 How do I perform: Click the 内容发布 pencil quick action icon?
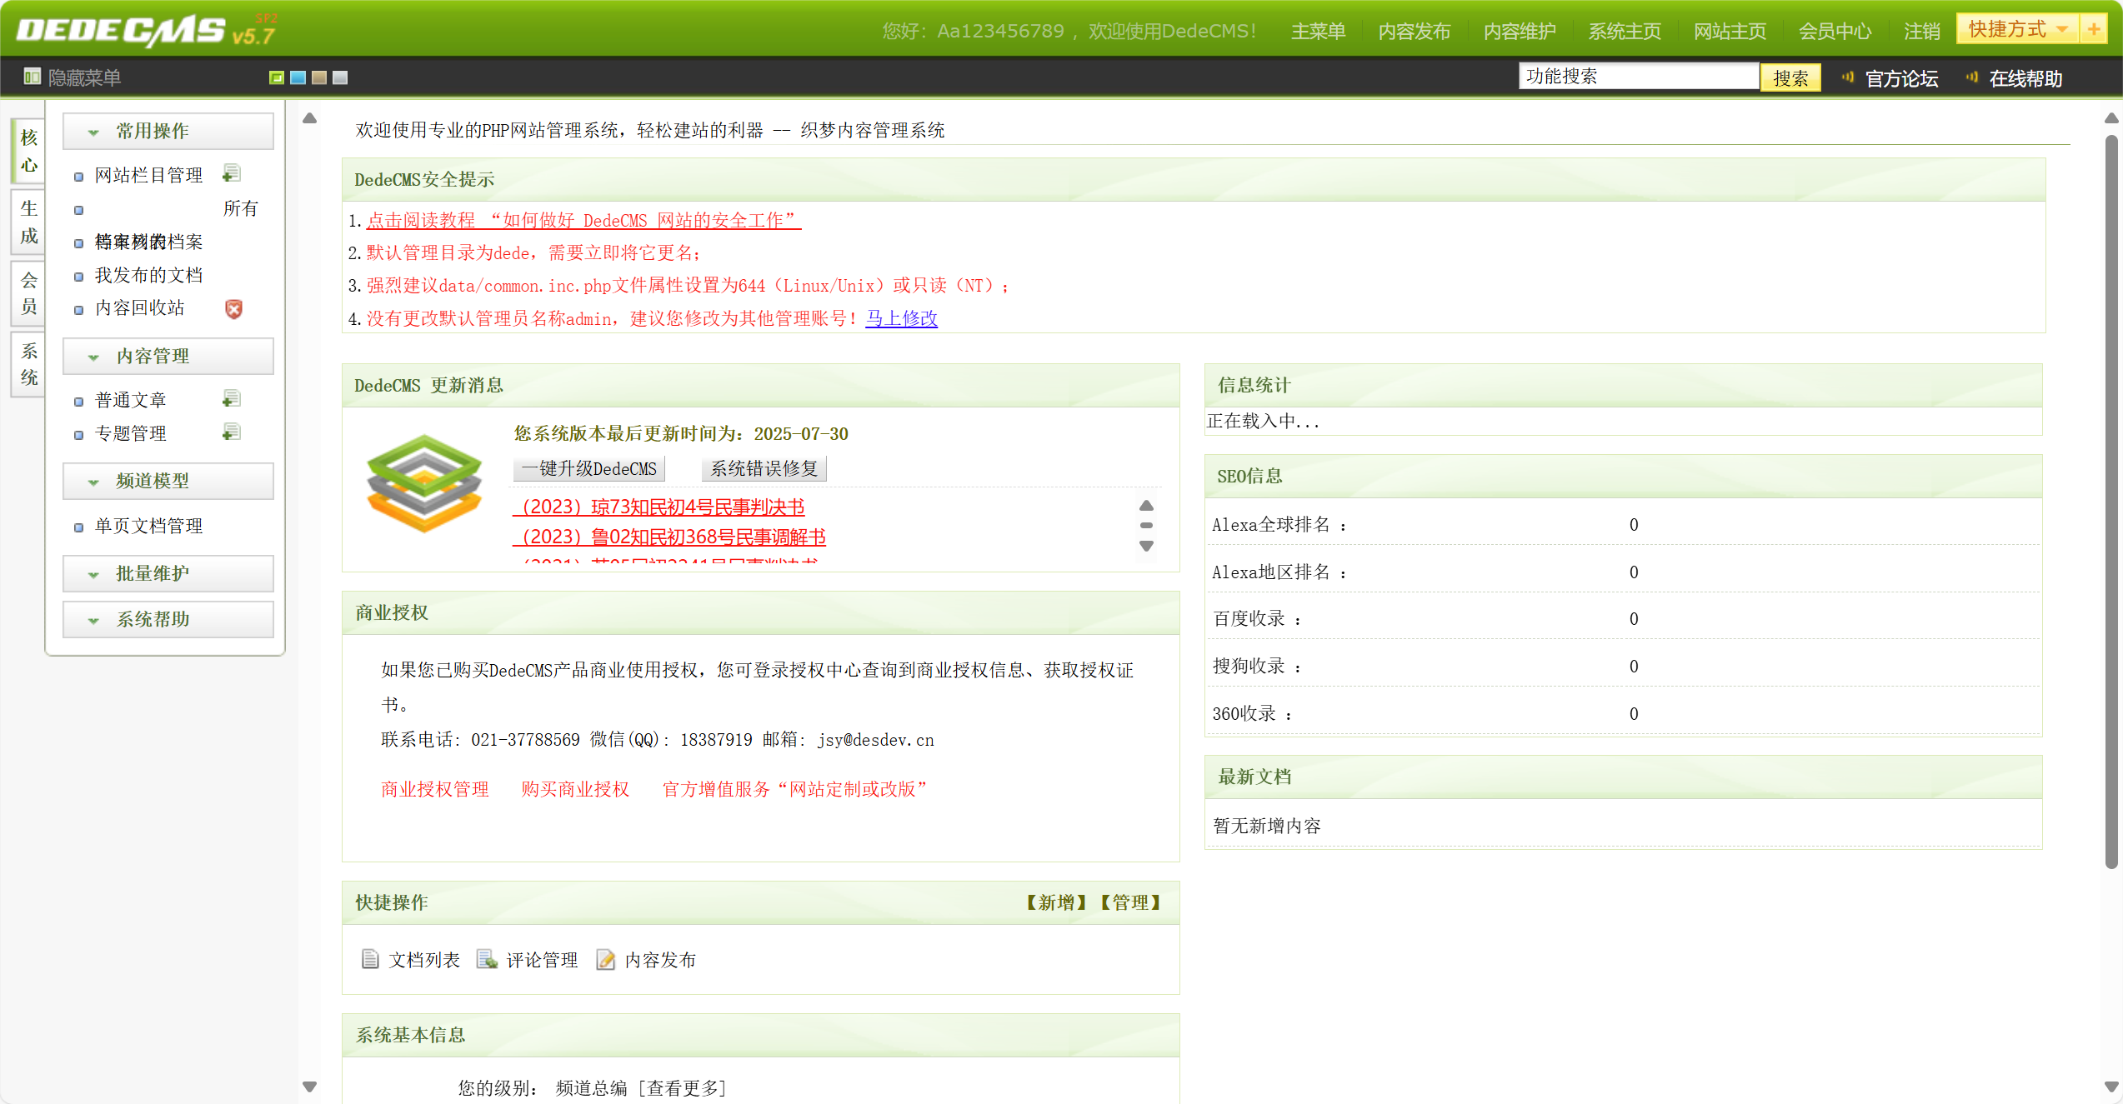point(606,960)
